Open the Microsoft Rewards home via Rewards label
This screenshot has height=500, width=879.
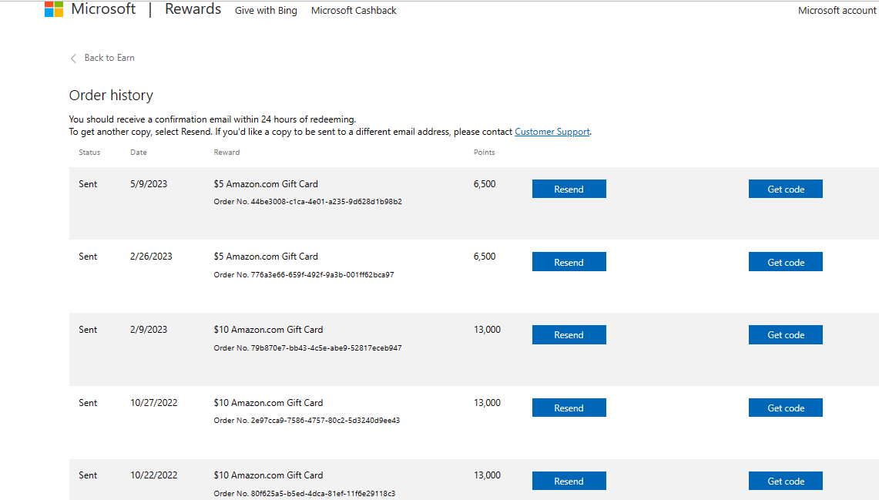192,9
